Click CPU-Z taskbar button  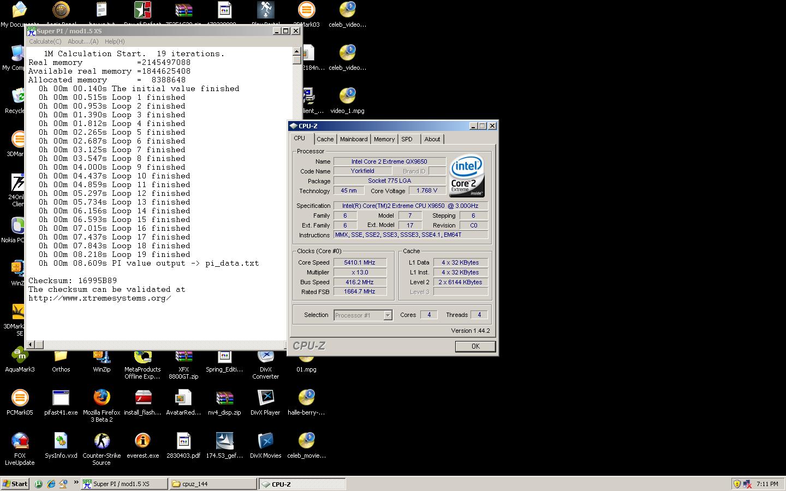click(302, 484)
